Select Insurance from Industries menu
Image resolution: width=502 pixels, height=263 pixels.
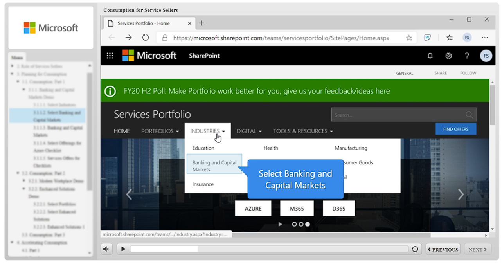pyautogui.click(x=203, y=184)
